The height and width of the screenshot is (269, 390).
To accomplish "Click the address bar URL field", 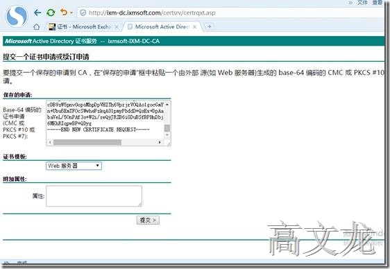I will coord(231,12).
